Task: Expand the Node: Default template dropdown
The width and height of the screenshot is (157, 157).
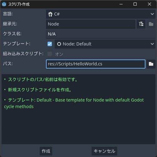Action: [x=105, y=44]
